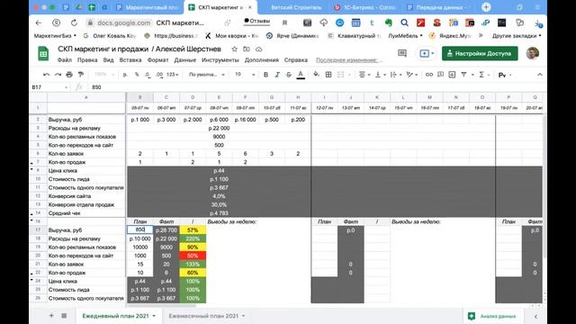This screenshot has height=324, width=576.
Task: Format the cell as percent
Action: pos(137,75)
